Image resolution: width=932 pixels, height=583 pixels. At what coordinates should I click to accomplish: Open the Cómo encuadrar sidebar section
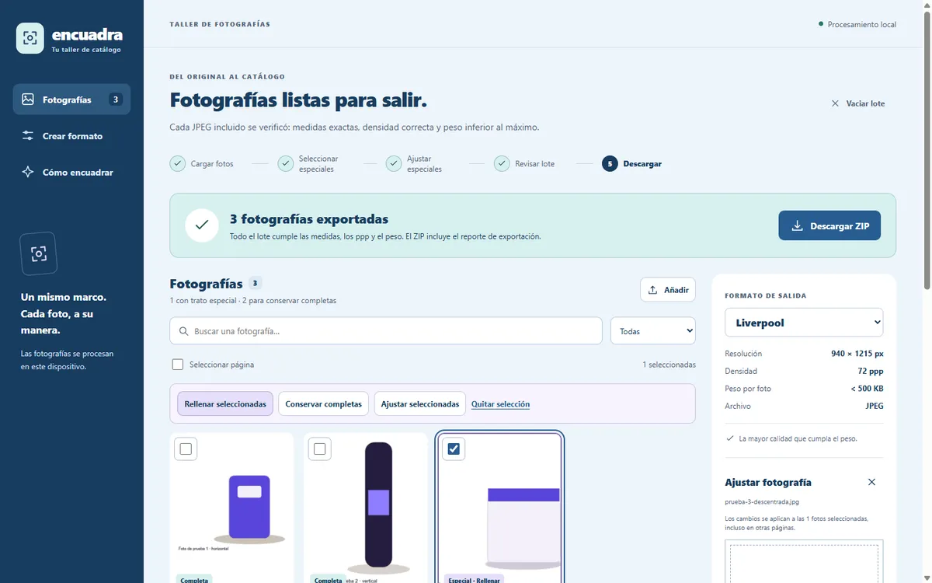pyautogui.click(x=71, y=173)
